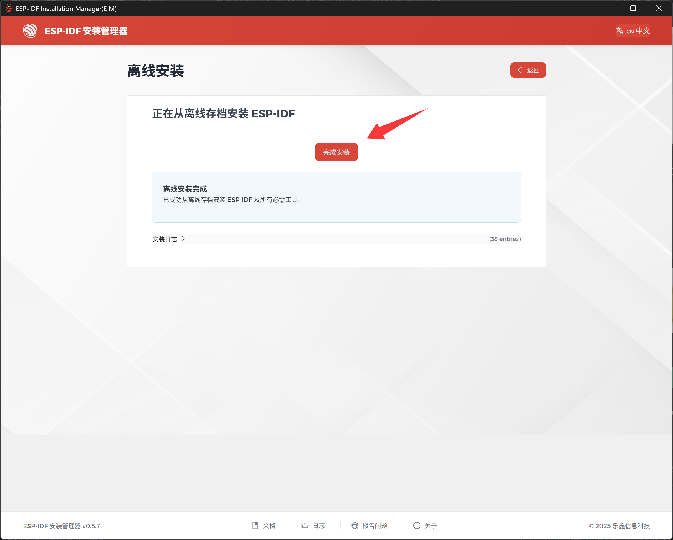The width and height of the screenshot is (673, 540).
Task: Maximize the EIM window
Action: (633, 8)
